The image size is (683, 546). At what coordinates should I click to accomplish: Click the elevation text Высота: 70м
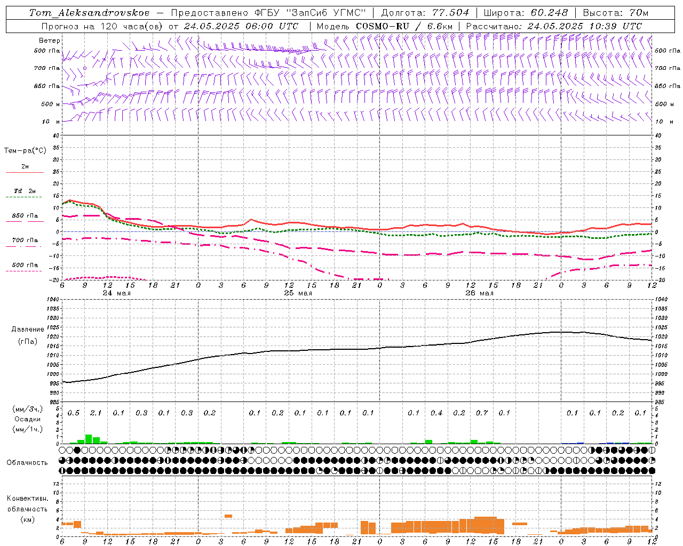615,12
